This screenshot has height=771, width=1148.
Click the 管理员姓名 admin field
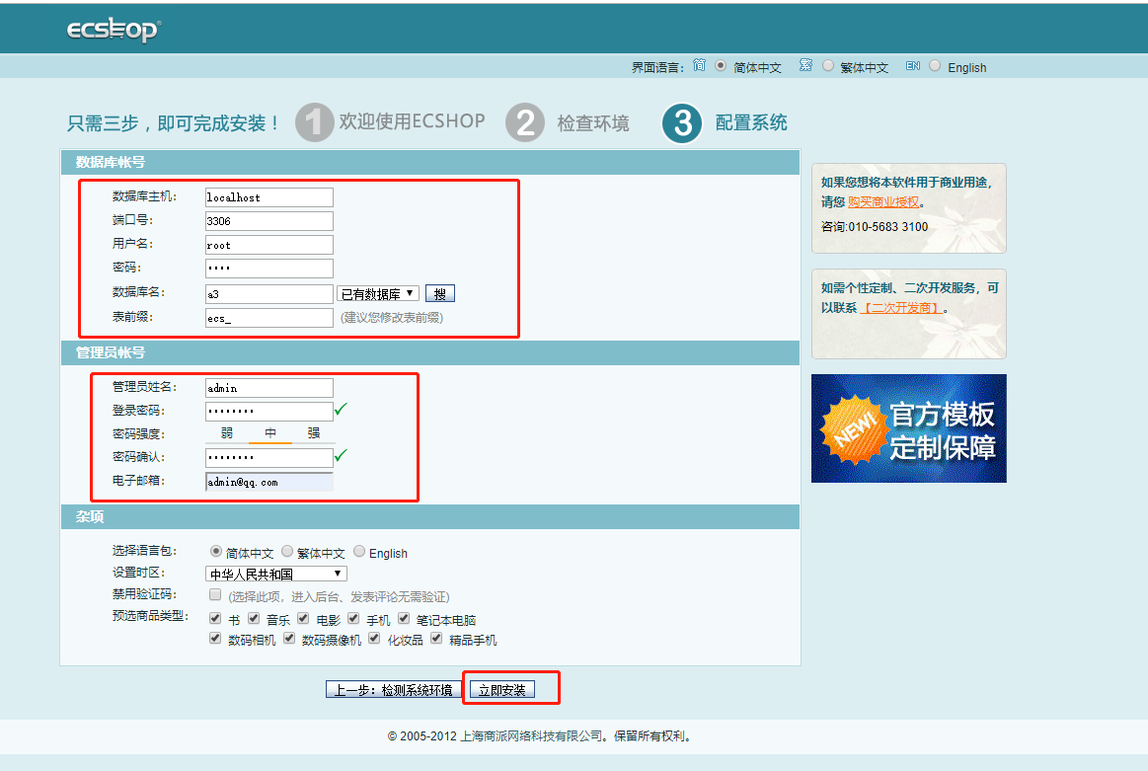coord(269,387)
